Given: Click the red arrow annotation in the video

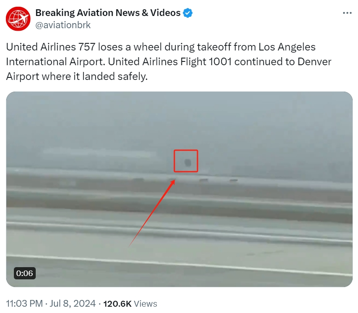Looking at the screenshot, I should [152, 213].
